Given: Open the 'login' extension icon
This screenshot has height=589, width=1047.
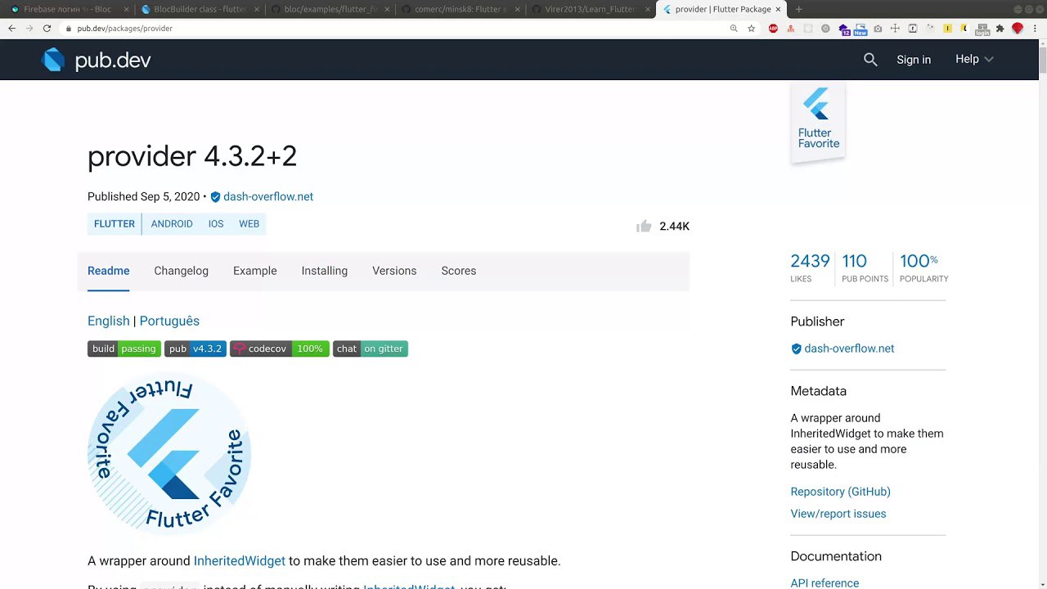Looking at the screenshot, I should point(982,29).
